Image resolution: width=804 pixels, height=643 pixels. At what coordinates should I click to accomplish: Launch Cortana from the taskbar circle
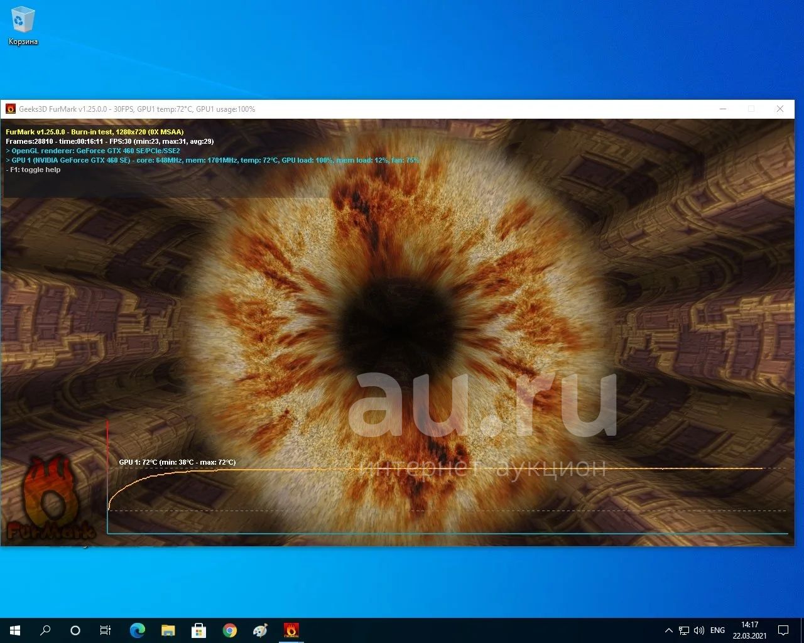tap(75, 630)
